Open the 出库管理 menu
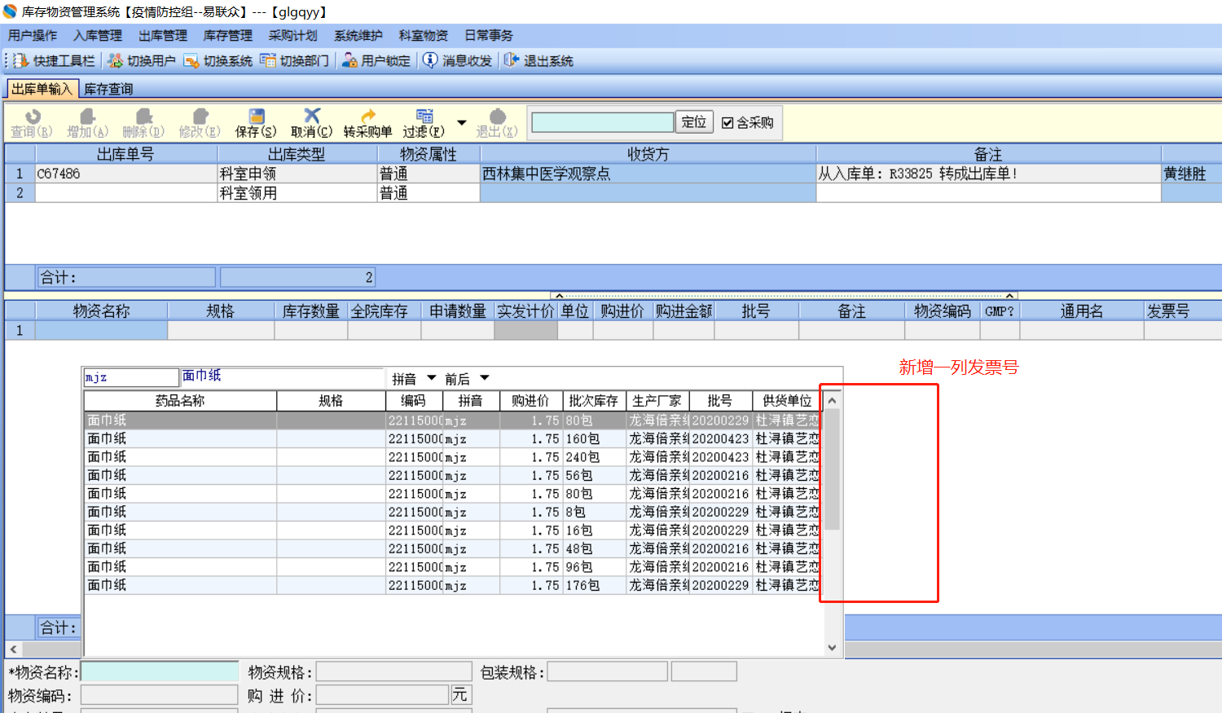This screenshot has height=713, width=1222. [x=163, y=35]
